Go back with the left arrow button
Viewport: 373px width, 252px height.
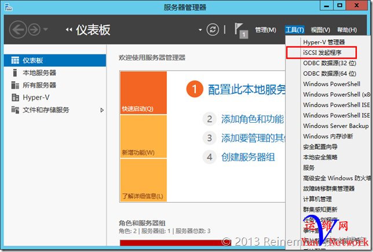[18, 30]
